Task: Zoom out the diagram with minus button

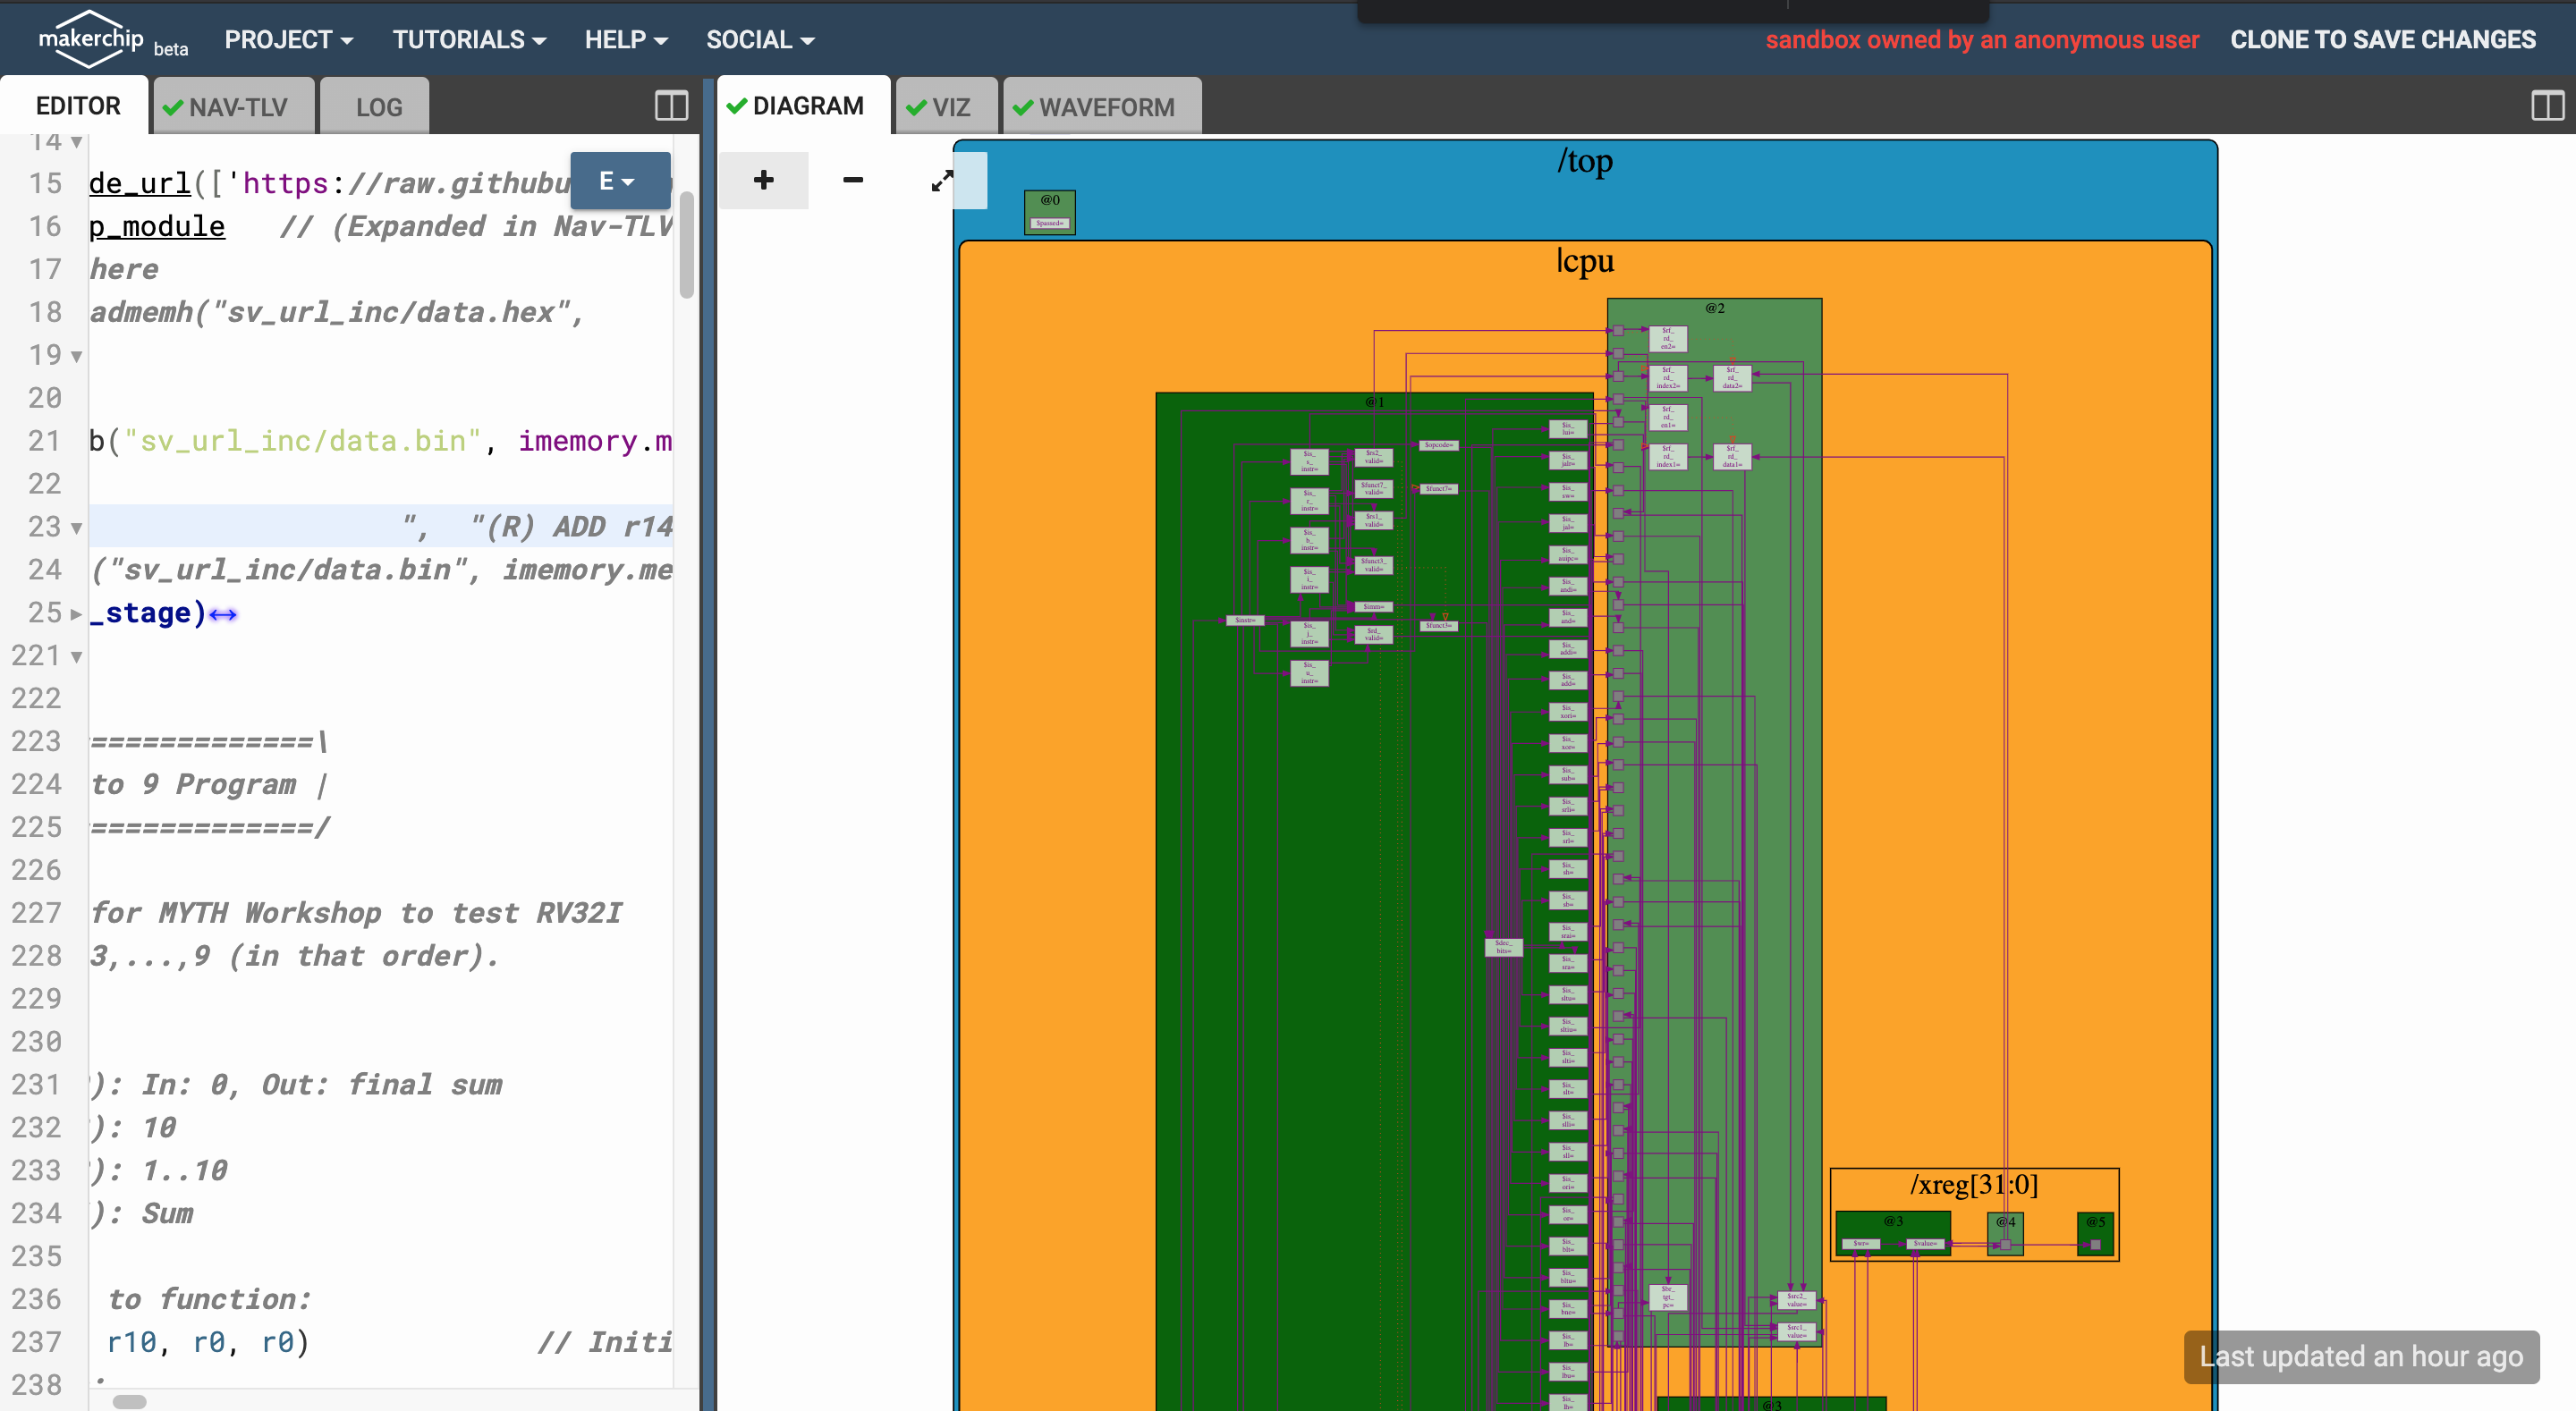Action: tap(852, 180)
